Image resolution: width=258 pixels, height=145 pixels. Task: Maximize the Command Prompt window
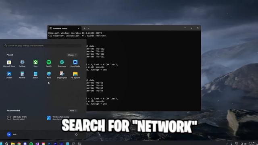191,28
